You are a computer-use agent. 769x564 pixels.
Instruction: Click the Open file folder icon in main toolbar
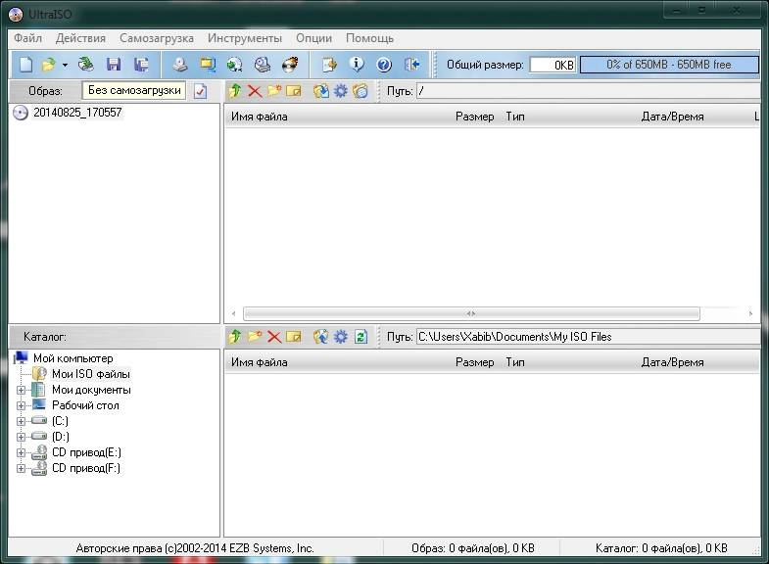pyautogui.click(x=49, y=65)
